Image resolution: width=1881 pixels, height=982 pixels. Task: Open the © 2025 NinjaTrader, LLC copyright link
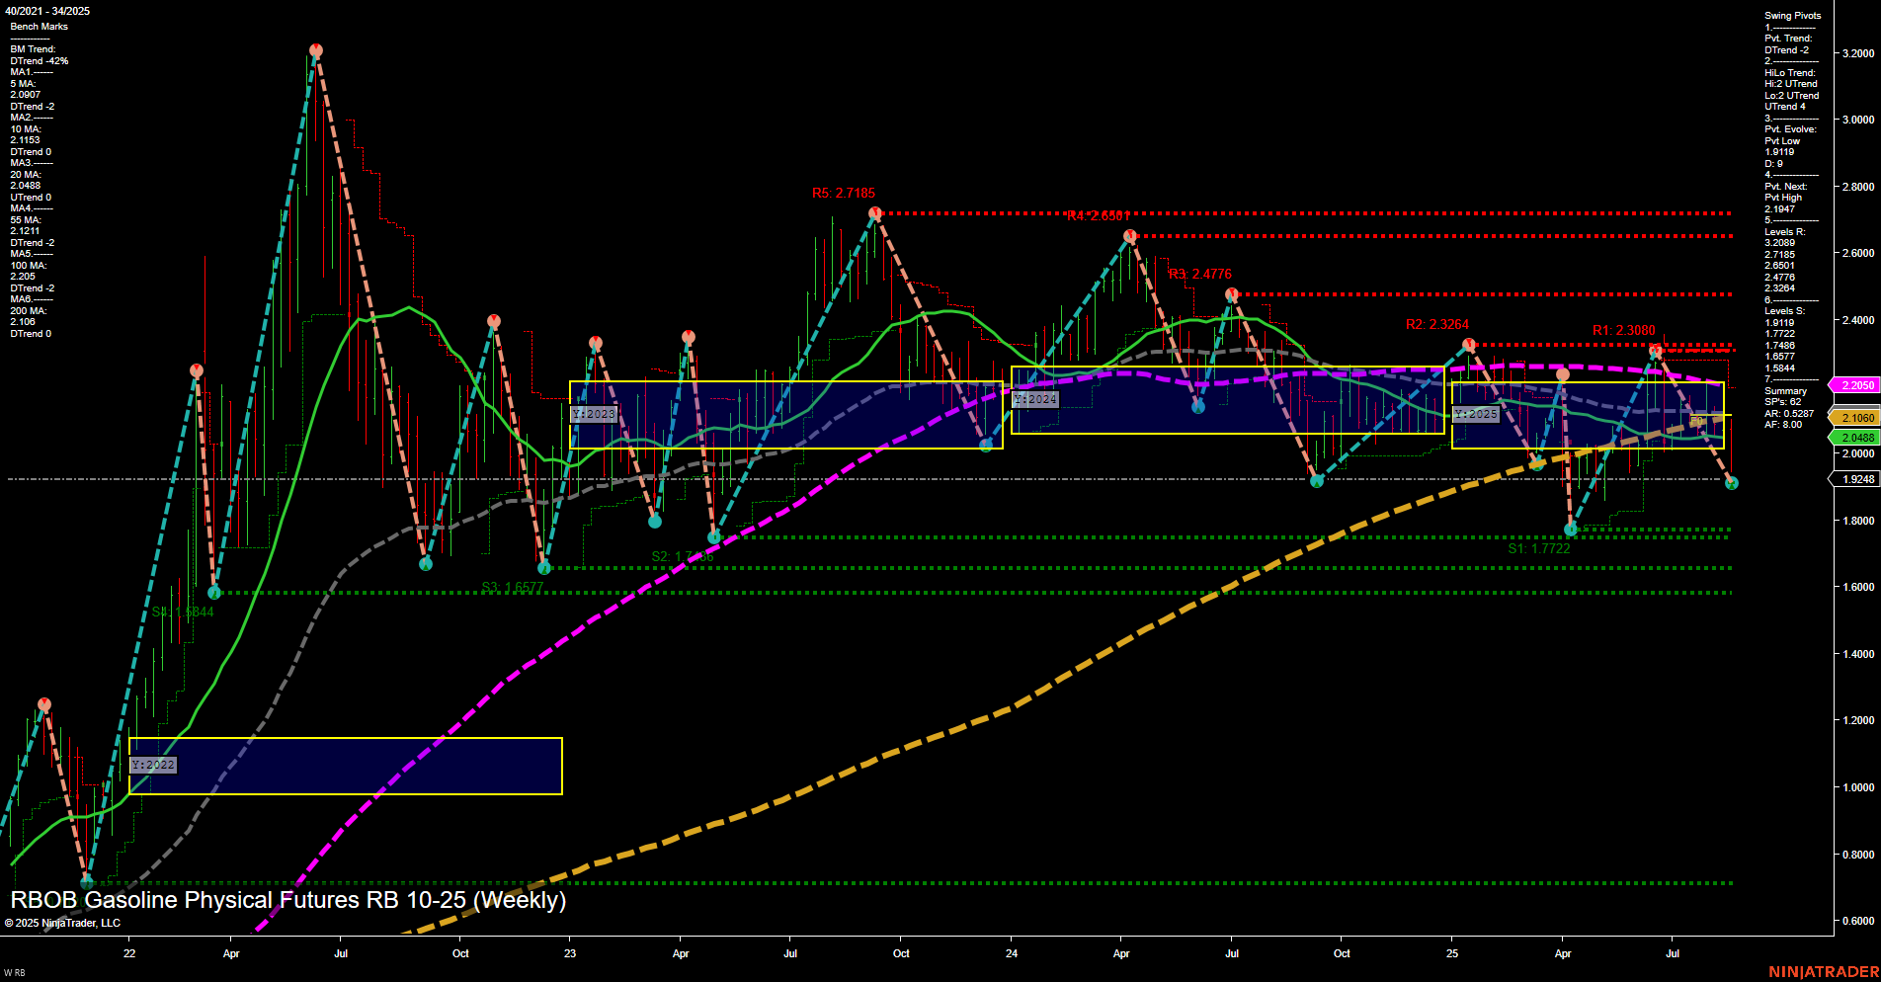coord(63,921)
